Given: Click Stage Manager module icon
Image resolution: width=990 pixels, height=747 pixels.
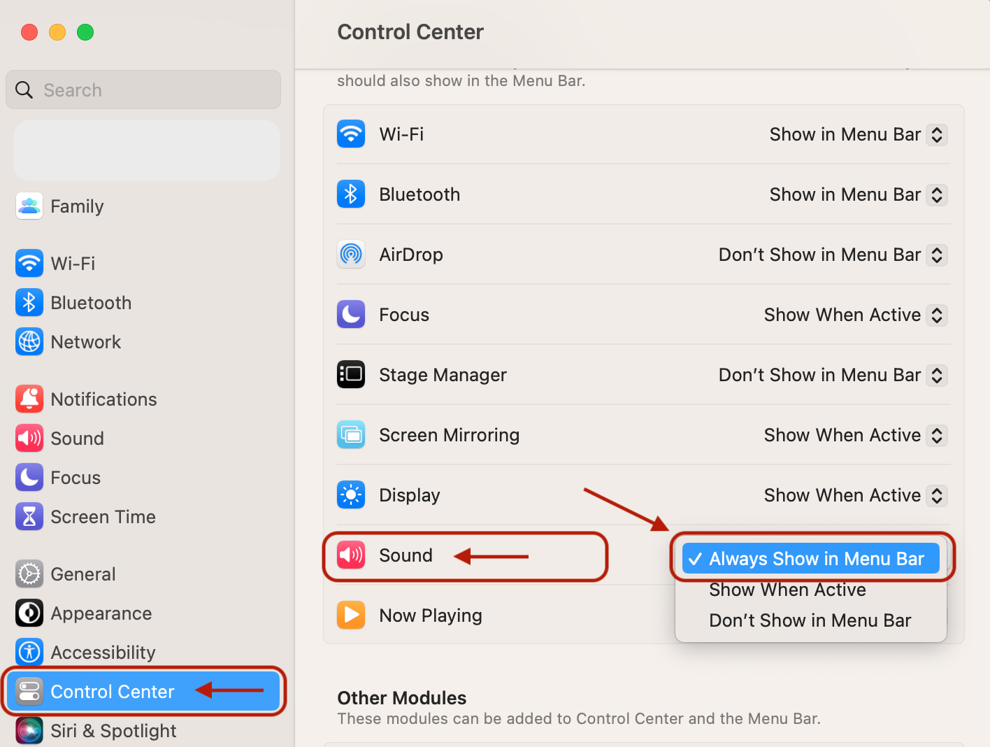Looking at the screenshot, I should click(x=351, y=375).
